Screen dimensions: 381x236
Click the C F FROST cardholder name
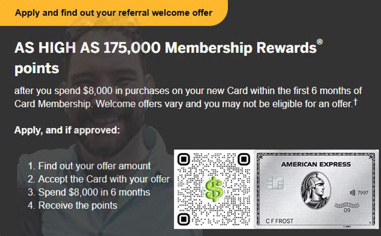coord(280,221)
